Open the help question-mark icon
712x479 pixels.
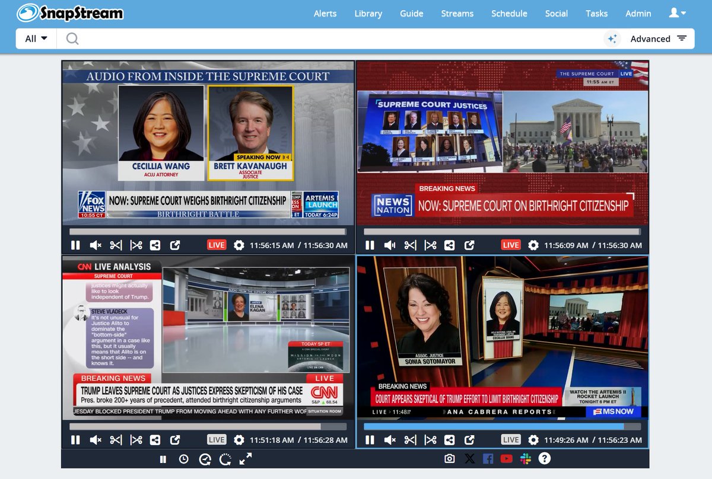pos(544,458)
